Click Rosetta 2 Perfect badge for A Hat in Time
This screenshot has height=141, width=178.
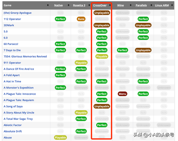[81, 81]
